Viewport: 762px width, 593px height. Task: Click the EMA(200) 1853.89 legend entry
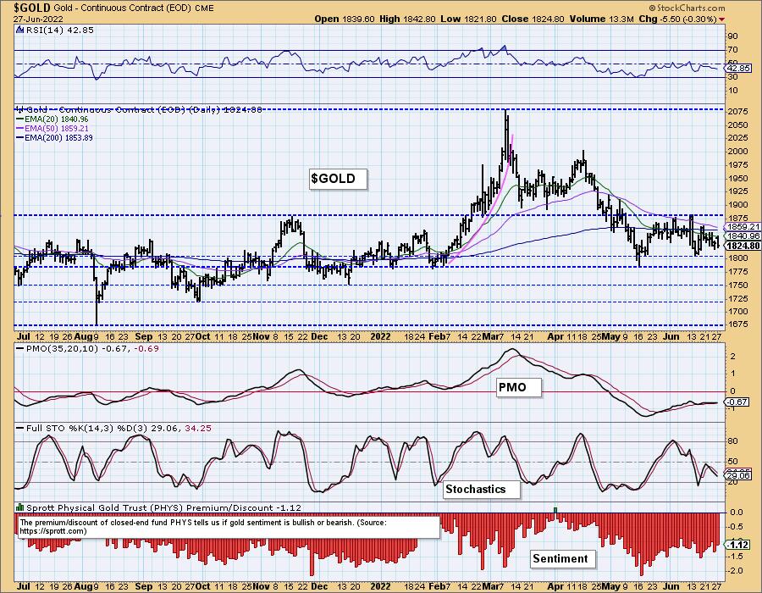[54, 137]
